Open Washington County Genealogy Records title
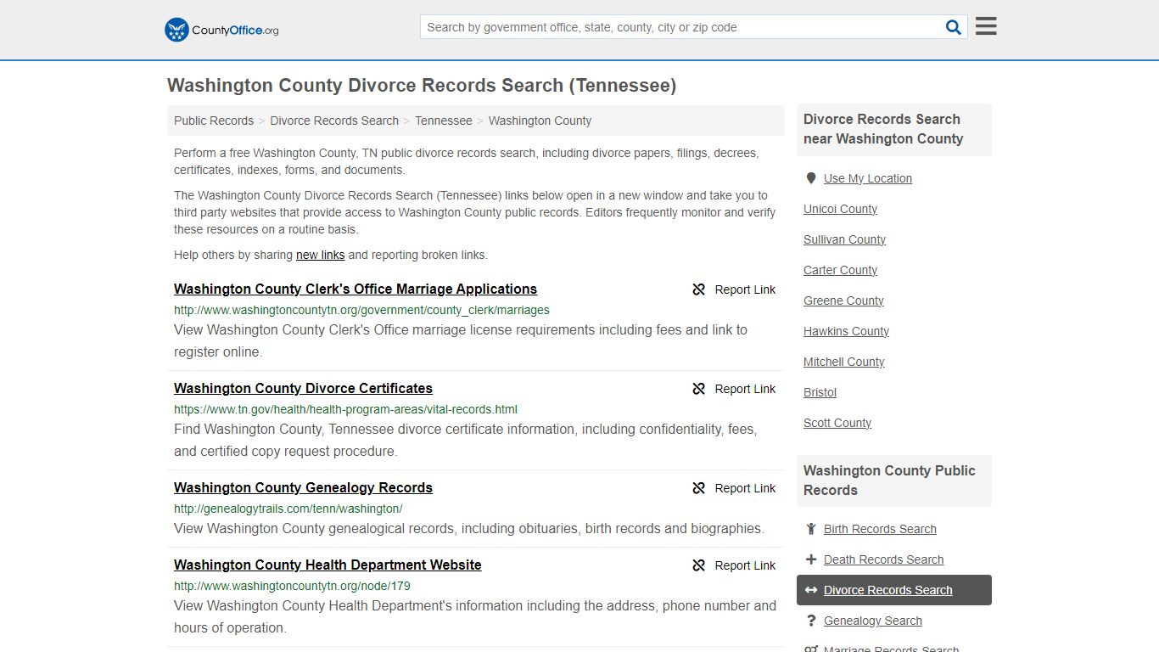This screenshot has width=1159, height=652. coord(303,487)
